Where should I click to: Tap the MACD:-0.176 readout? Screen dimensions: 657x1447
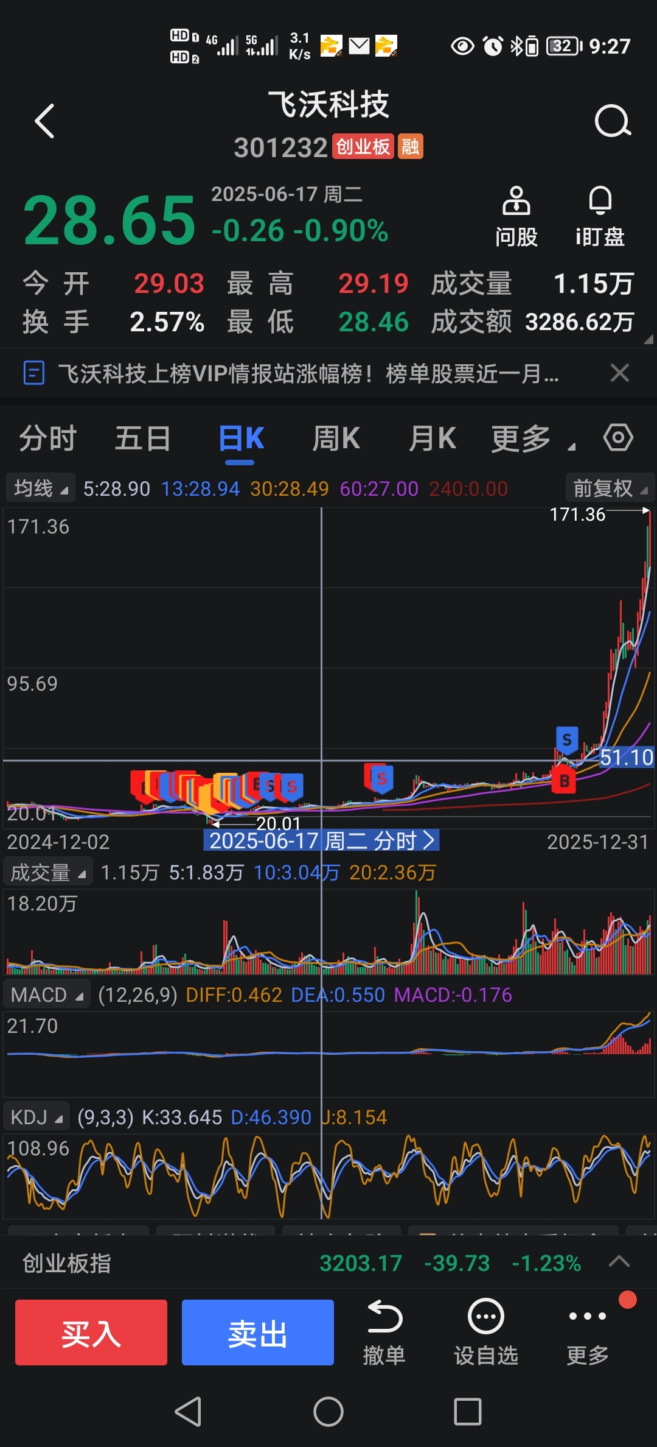(453, 995)
